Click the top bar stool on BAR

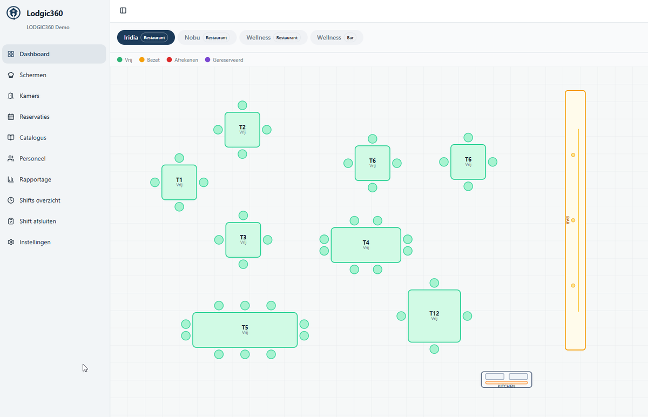tap(573, 155)
